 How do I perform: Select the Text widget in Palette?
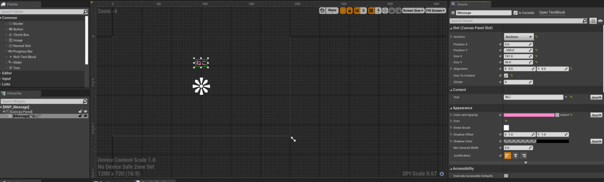[x=16, y=68]
